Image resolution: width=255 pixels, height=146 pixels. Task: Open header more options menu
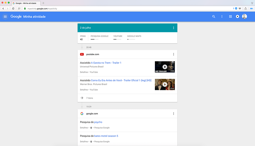pos(222,17)
